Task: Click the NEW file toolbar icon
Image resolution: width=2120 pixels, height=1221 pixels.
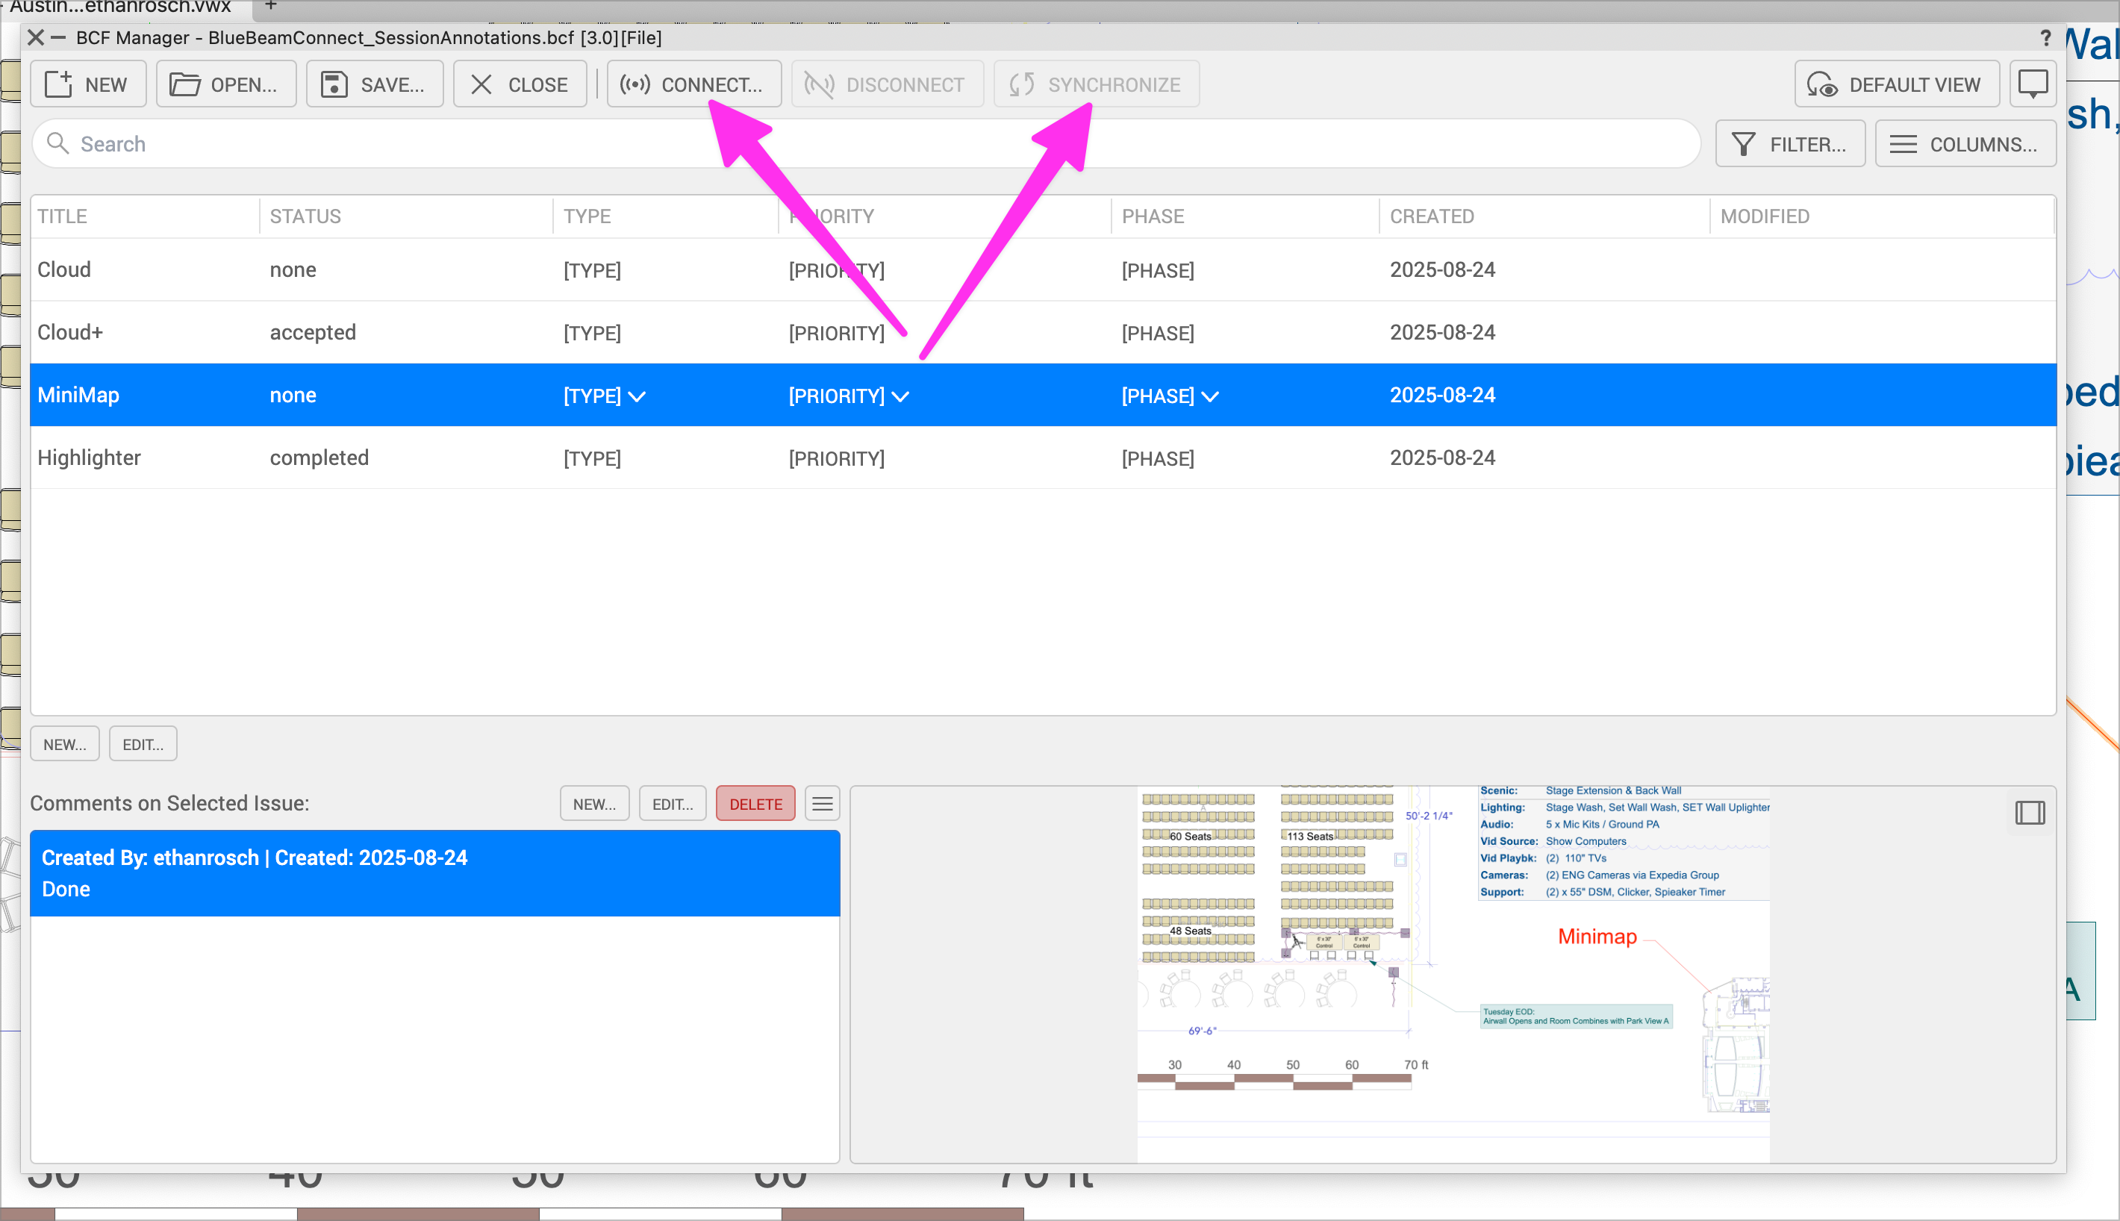Action: pos(87,84)
